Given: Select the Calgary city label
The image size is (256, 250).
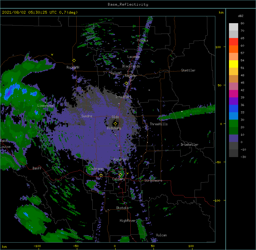Looking at the screenshot, I should [x=118, y=179].
